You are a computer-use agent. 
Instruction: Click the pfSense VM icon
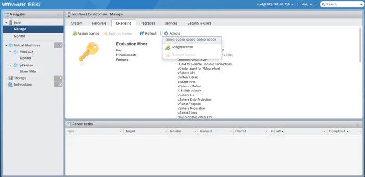[16, 65]
